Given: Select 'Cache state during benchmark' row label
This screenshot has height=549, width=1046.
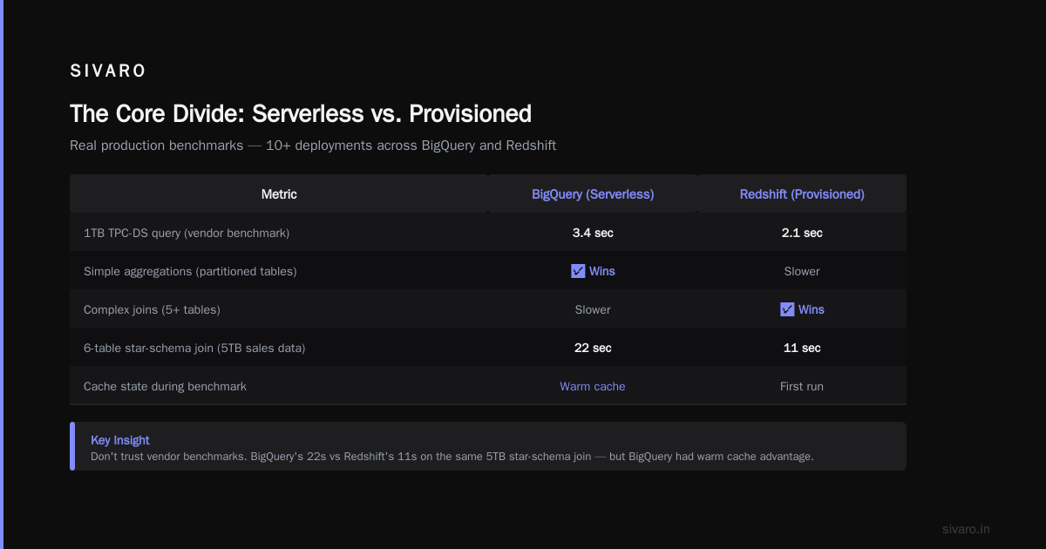Looking at the screenshot, I should pyautogui.click(x=165, y=386).
